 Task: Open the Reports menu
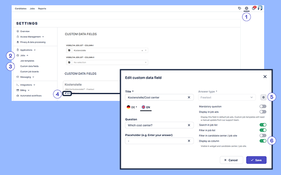[x=42, y=8]
